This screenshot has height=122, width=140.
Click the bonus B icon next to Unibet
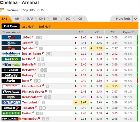pos(42,113)
